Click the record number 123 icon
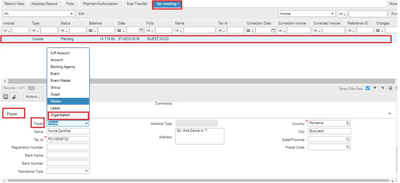The height and width of the screenshot is (183, 400). [31, 88]
